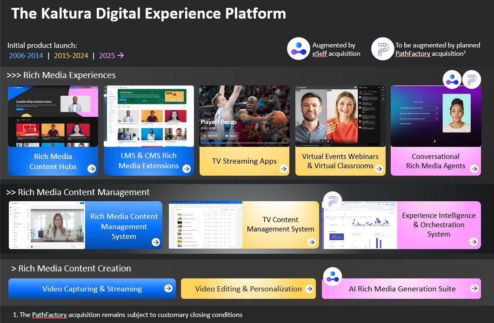Select the 2015-2024 launch period label

coord(71,56)
